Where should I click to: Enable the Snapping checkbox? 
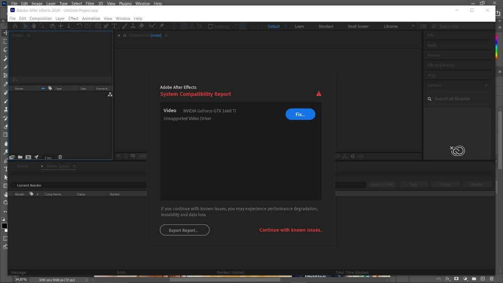210,26
